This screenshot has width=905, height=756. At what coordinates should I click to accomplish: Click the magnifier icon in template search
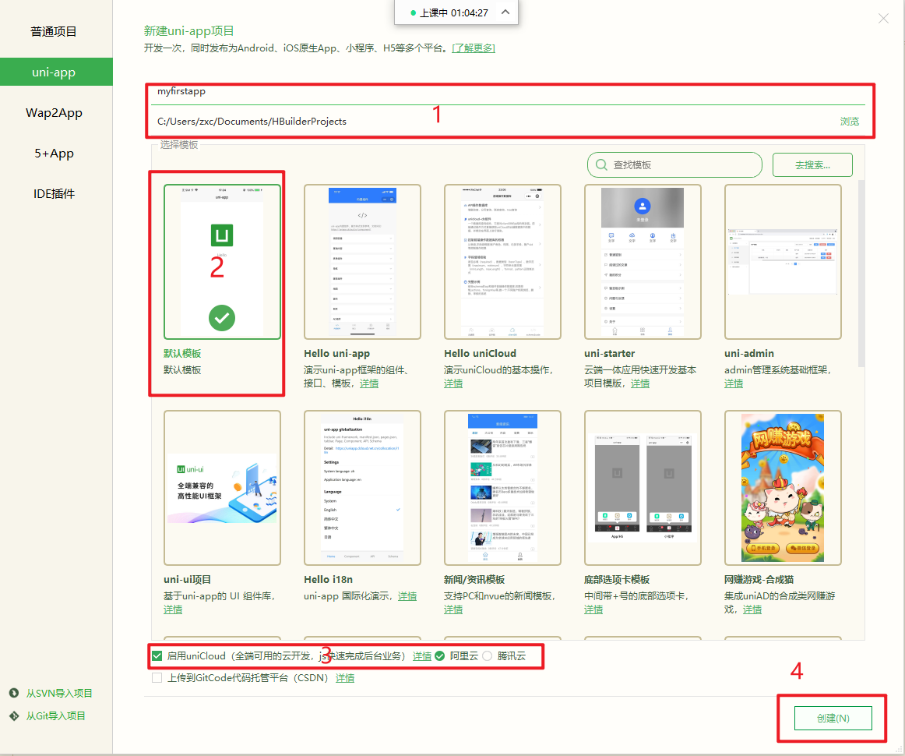(x=601, y=164)
